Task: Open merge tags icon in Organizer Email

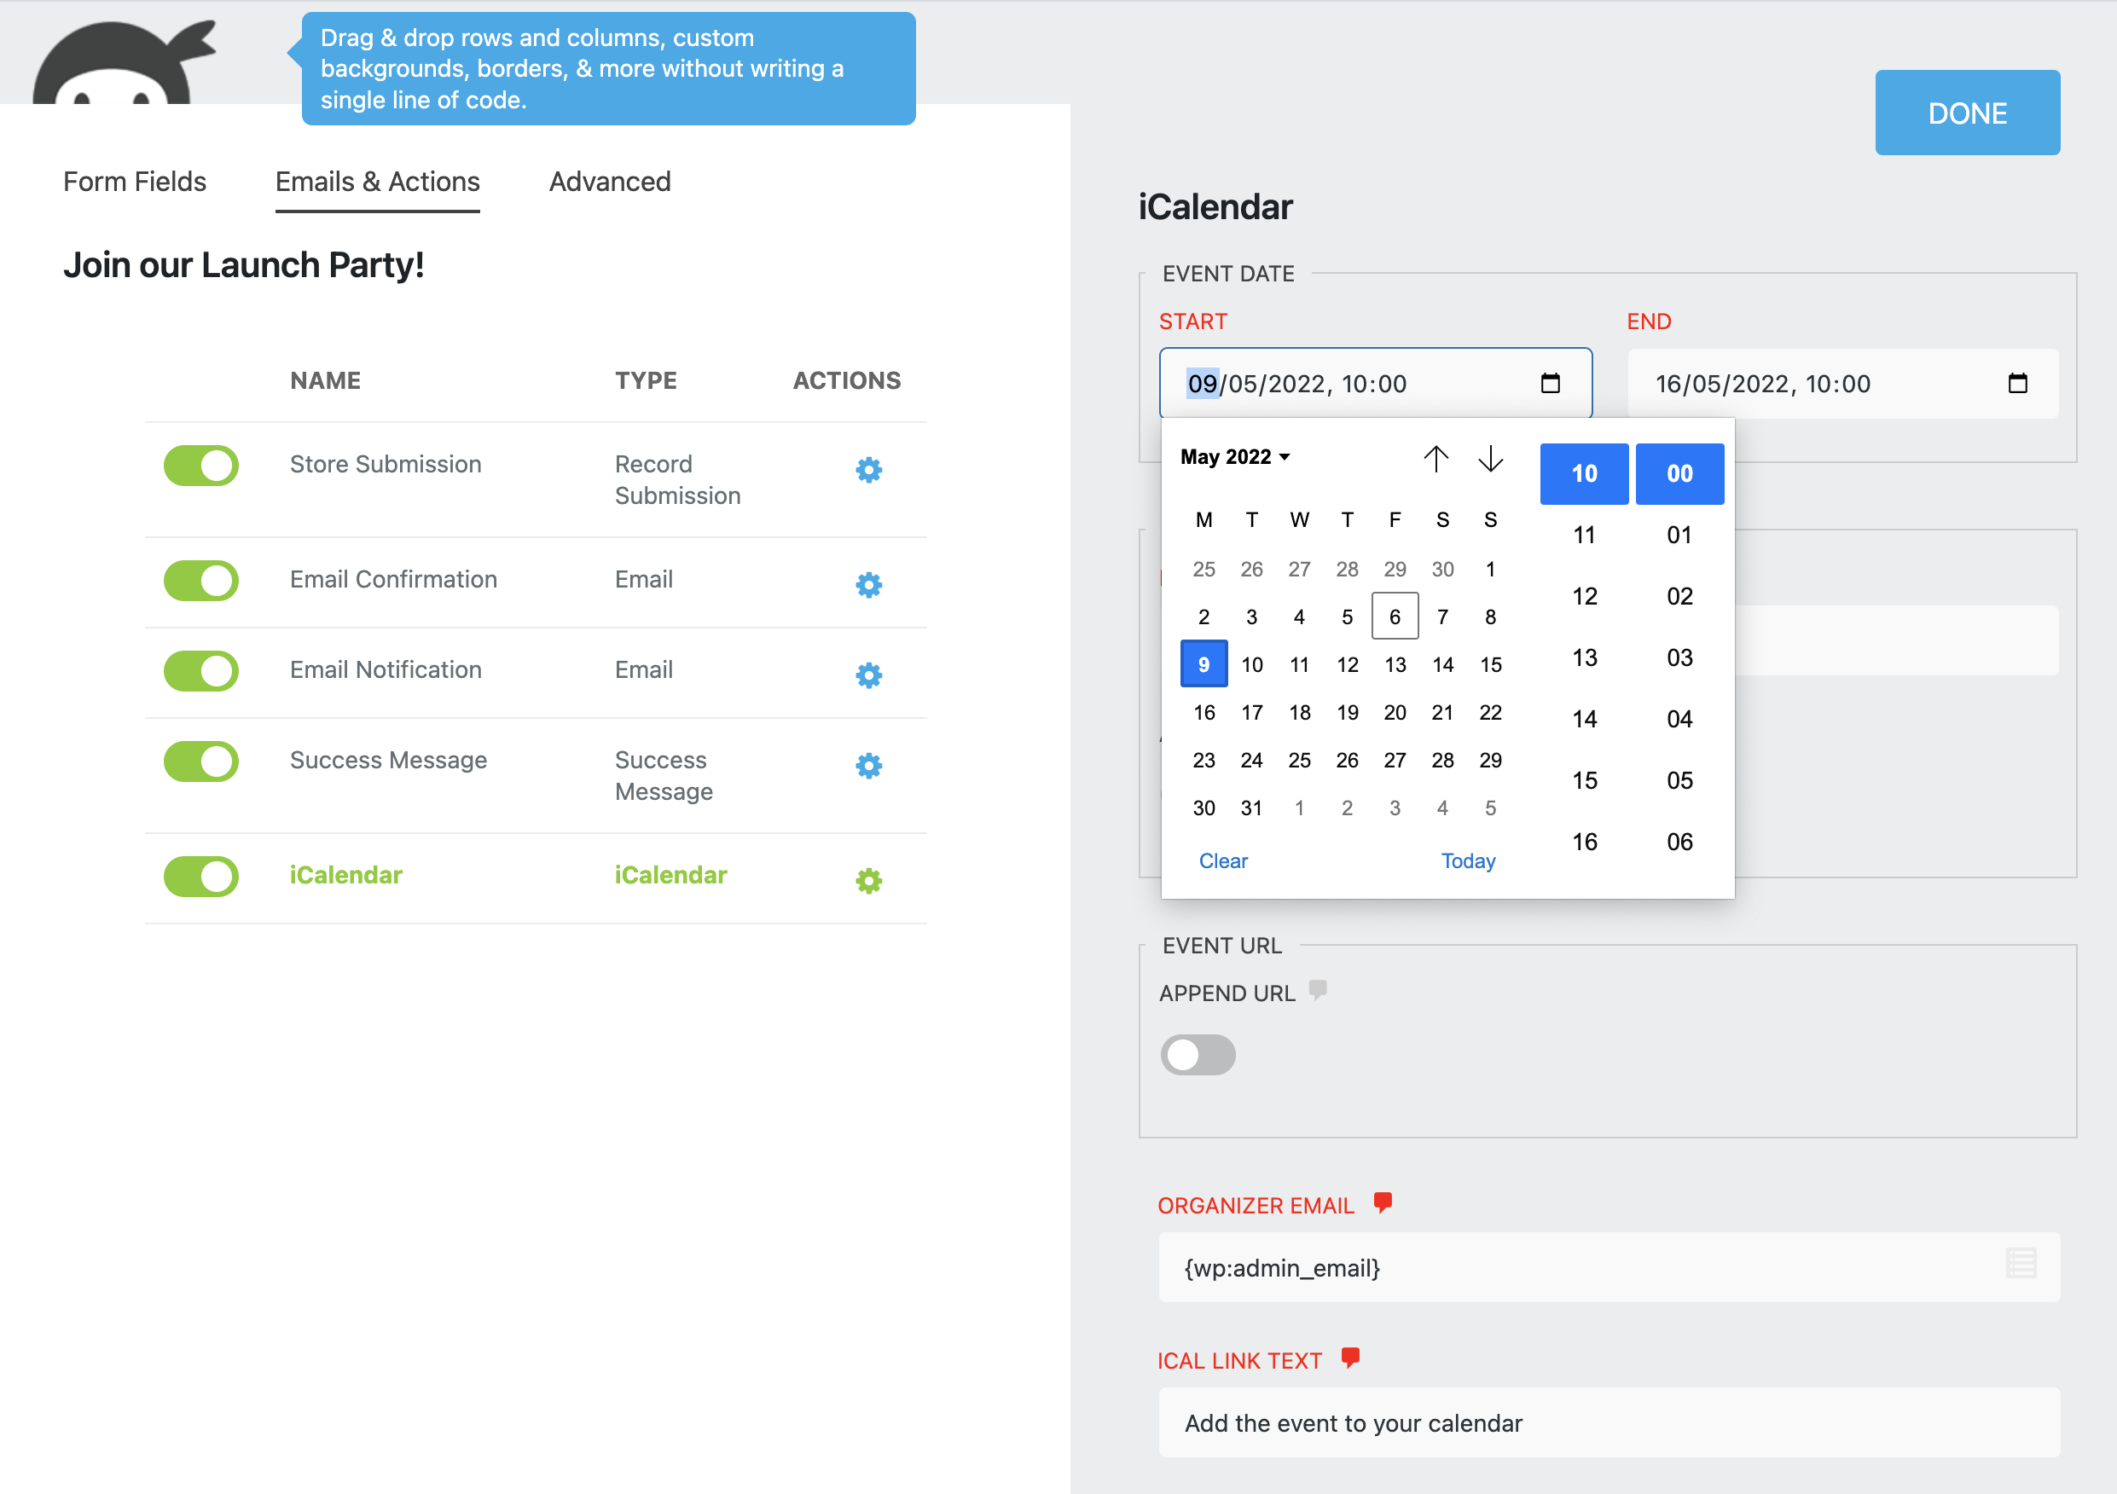Action: click(x=2020, y=1263)
